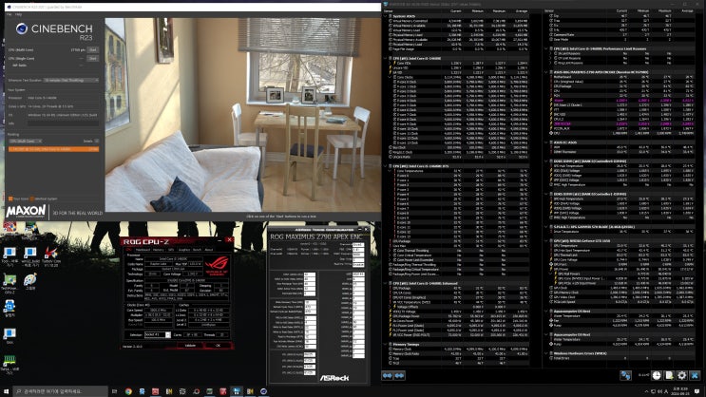Open the taskbar clock and date
Viewport: 706px width, 397px height.
click(680, 391)
